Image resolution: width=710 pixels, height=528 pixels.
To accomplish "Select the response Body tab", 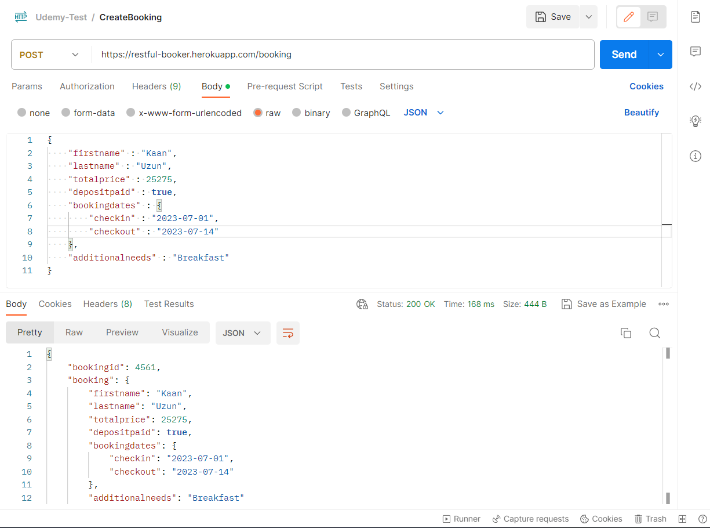I will pyautogui.click(x=16, y=304).
